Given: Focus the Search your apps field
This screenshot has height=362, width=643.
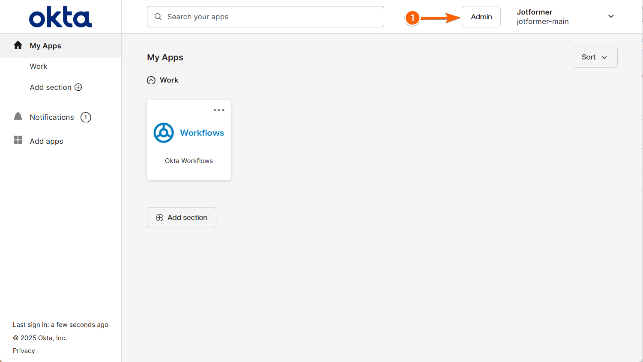Looking at the screenshot, I should pyautogui.click(x=270, y=17).
